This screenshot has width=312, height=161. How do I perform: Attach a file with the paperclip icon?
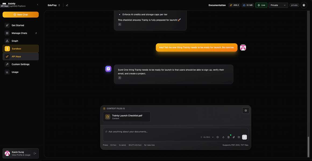[x=234, y=137]
